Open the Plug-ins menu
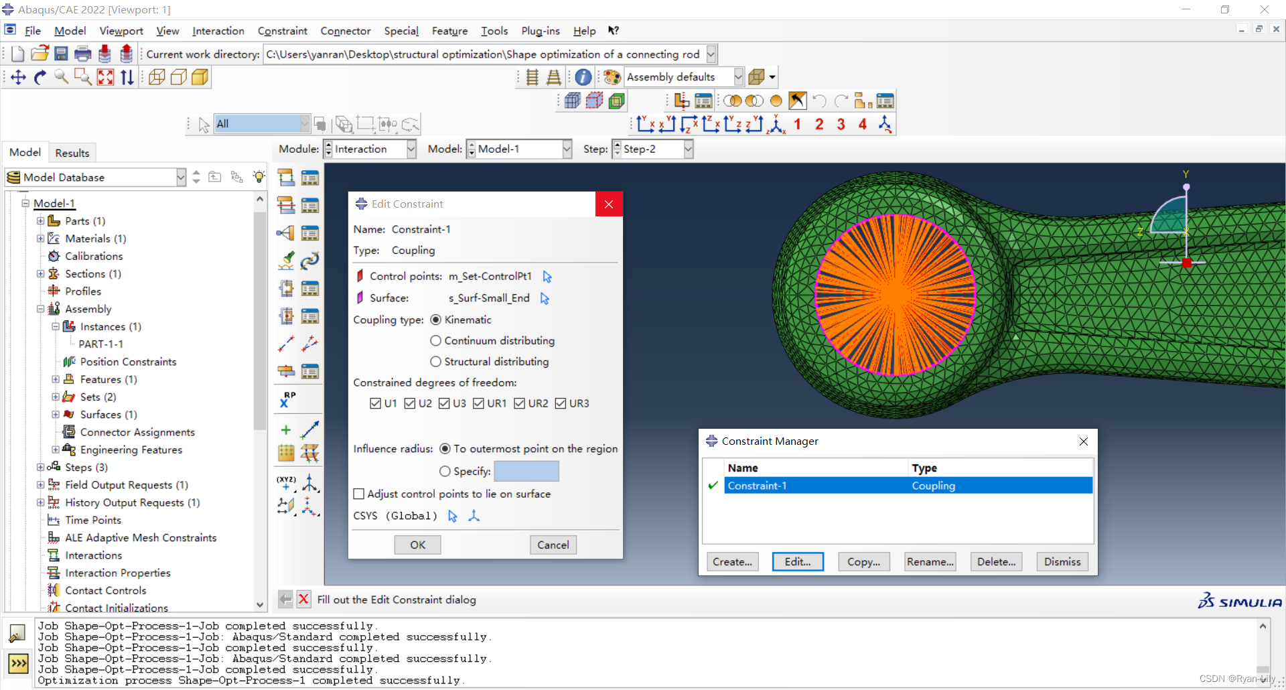Screen dimensions: 1286x690 [541, 31]
